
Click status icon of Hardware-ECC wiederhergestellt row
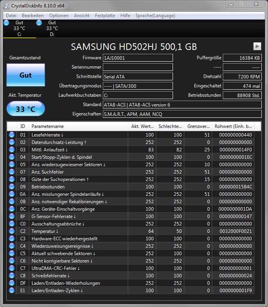(12, 238)
